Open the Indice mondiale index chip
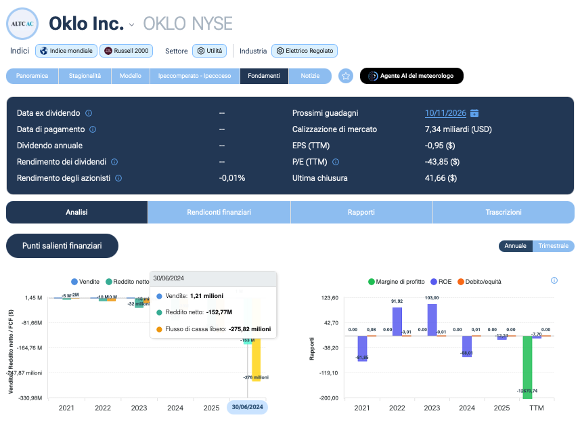 point(66,51)
